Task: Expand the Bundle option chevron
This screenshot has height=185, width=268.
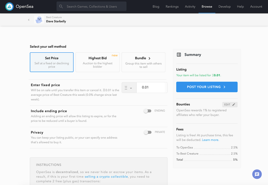Action: coord(149,58)
